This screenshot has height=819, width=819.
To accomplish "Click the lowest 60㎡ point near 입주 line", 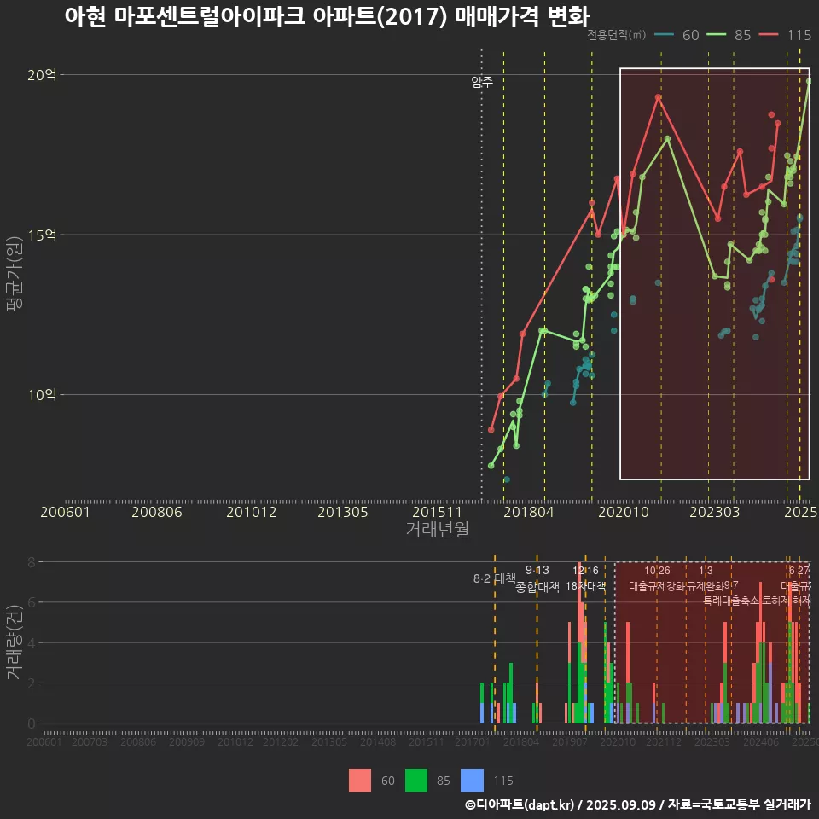I will coord(507,479).
